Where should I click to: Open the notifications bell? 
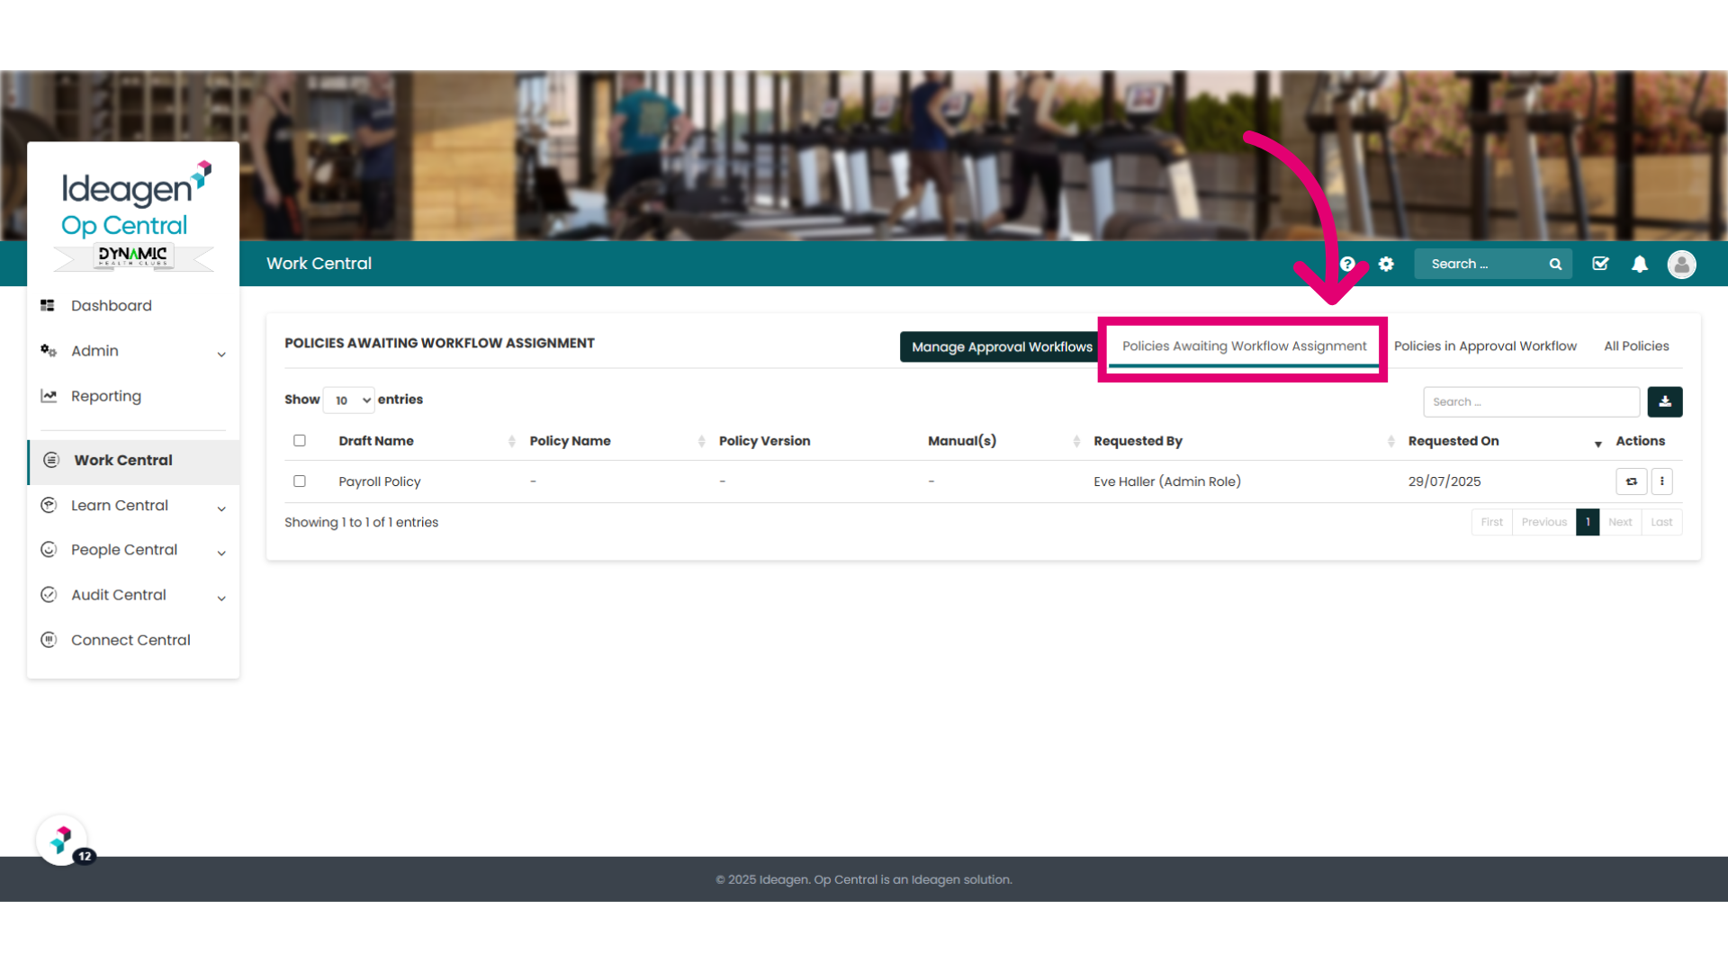click(1640, 264)
